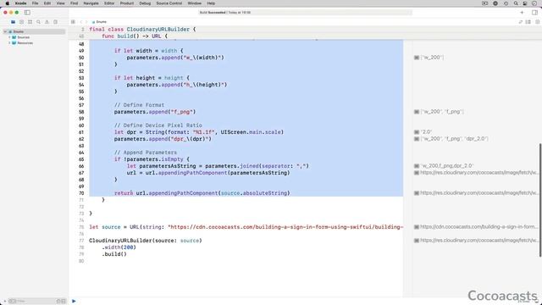Go back in editor history

[81, 22]
